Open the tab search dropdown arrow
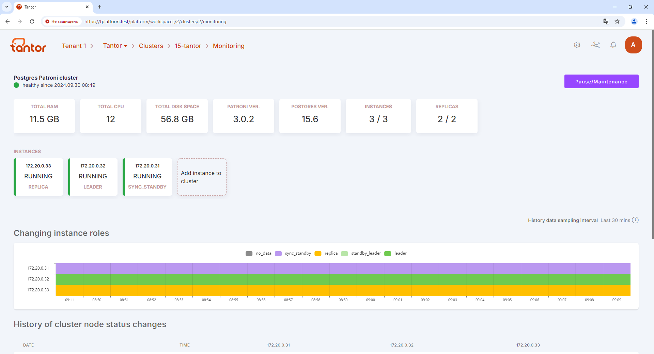654x354 pixels. coord(7,7)
